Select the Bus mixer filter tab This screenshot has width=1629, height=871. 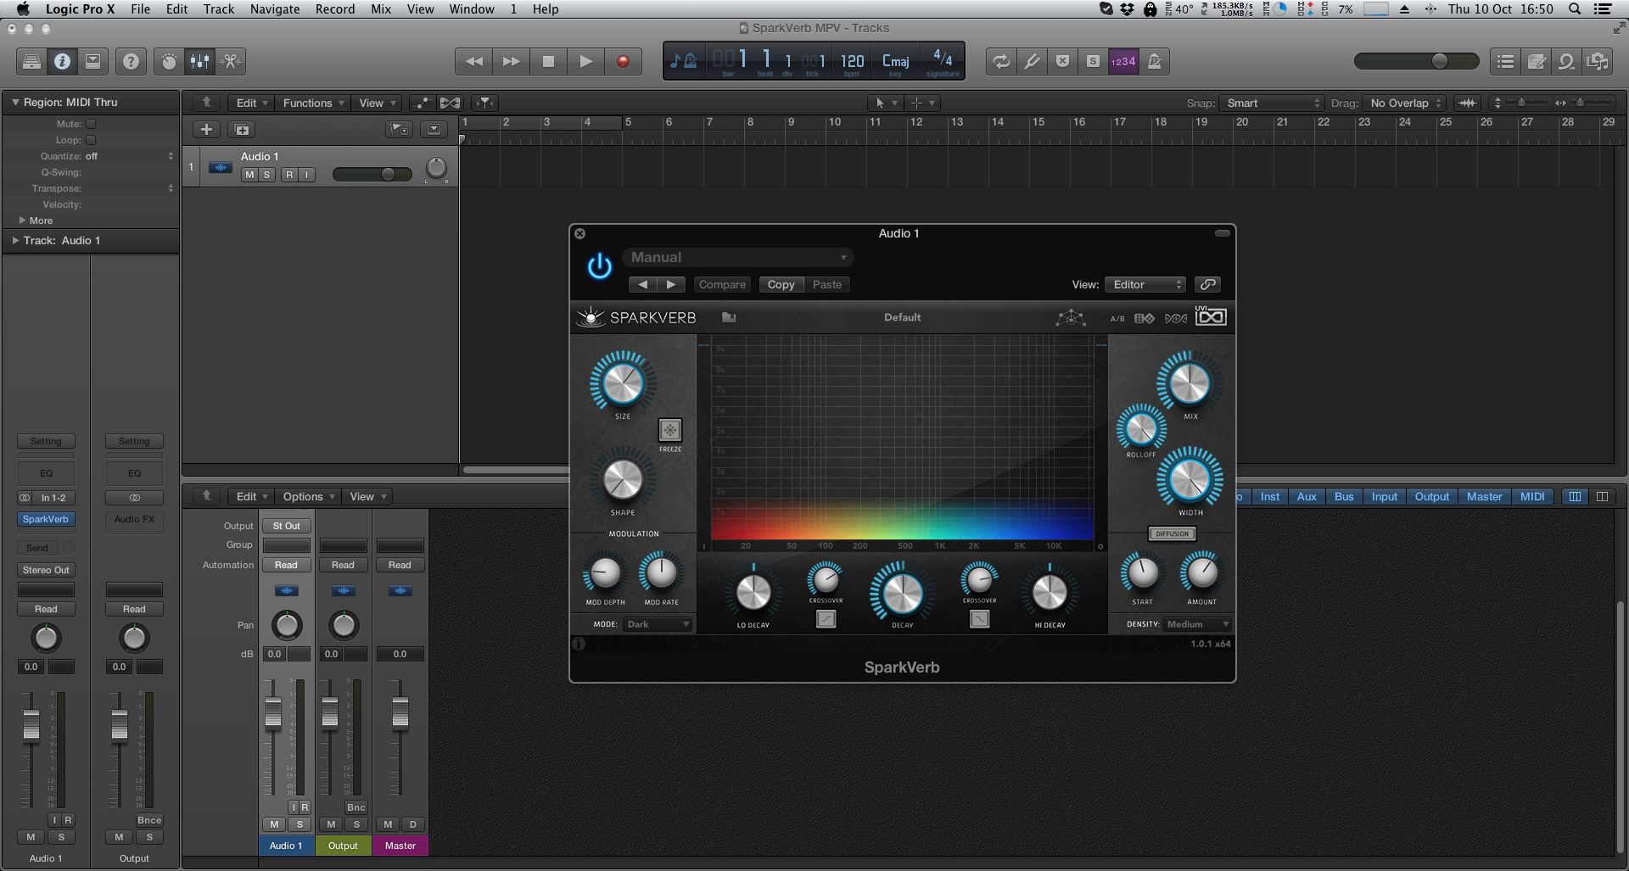[1344, 497]
